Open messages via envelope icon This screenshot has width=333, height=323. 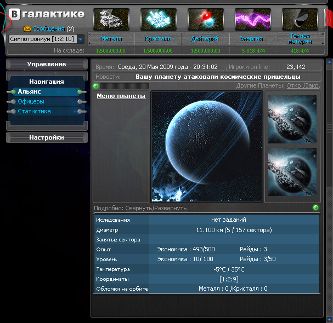tap(27, 28)
